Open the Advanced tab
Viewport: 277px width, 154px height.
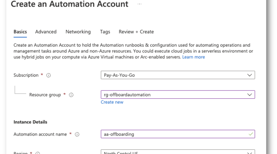tap(46, 32)
